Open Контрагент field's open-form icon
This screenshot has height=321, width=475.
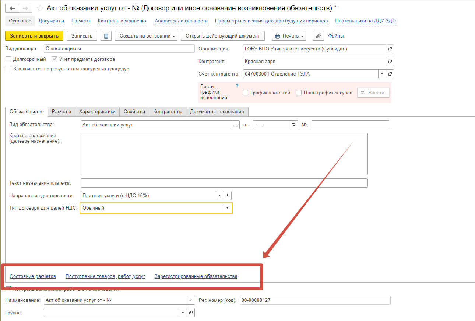click(390, 61)
